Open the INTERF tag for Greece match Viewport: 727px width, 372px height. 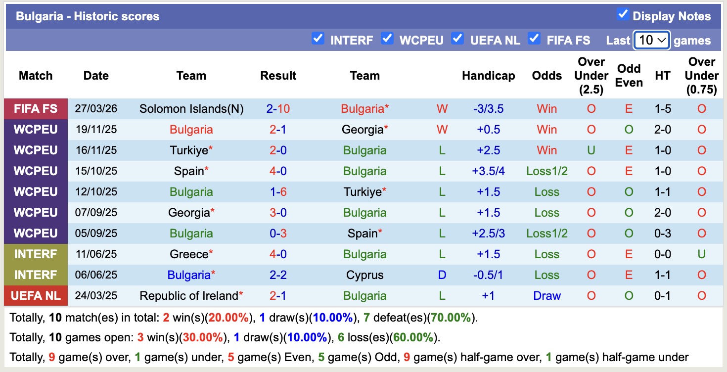(36, 254)
